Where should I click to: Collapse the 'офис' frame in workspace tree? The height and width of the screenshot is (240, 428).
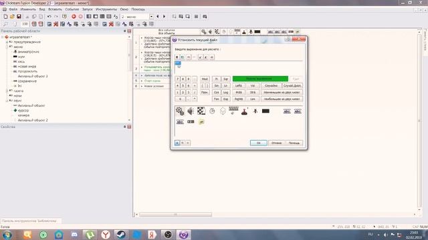(x=7, y=101)
